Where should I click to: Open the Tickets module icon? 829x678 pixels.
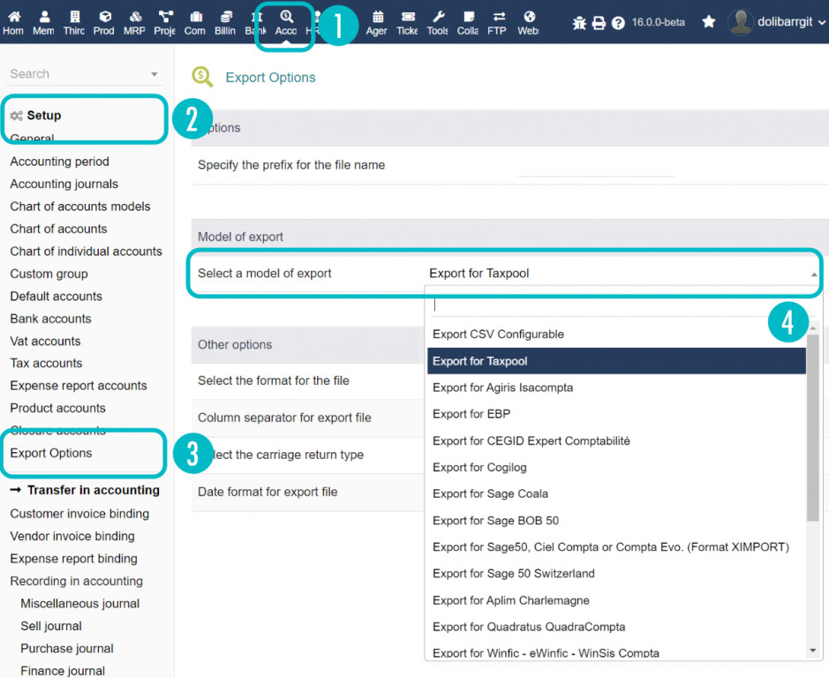407,21
